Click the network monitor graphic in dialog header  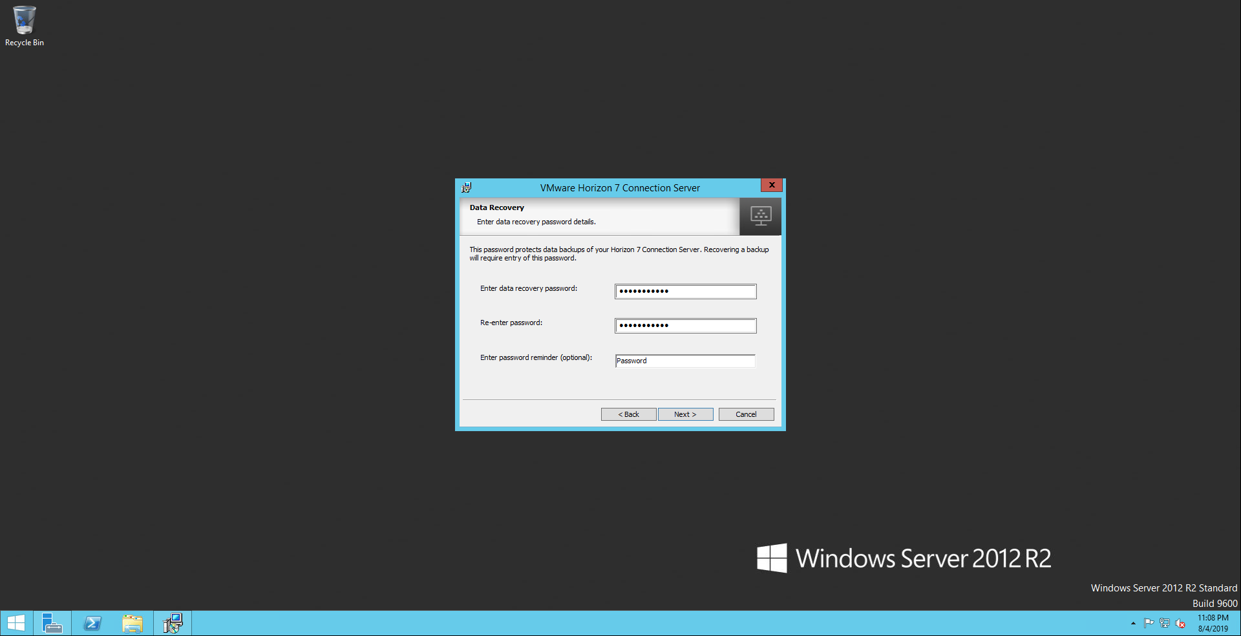point(760,216)
